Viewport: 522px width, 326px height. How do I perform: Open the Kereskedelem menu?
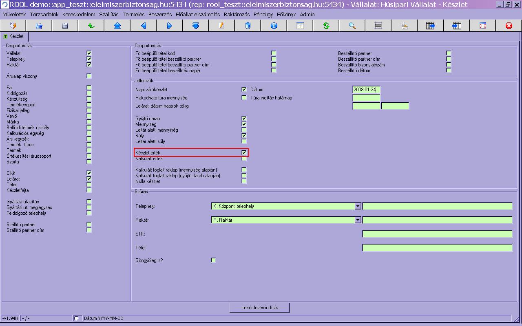point(79,14)
